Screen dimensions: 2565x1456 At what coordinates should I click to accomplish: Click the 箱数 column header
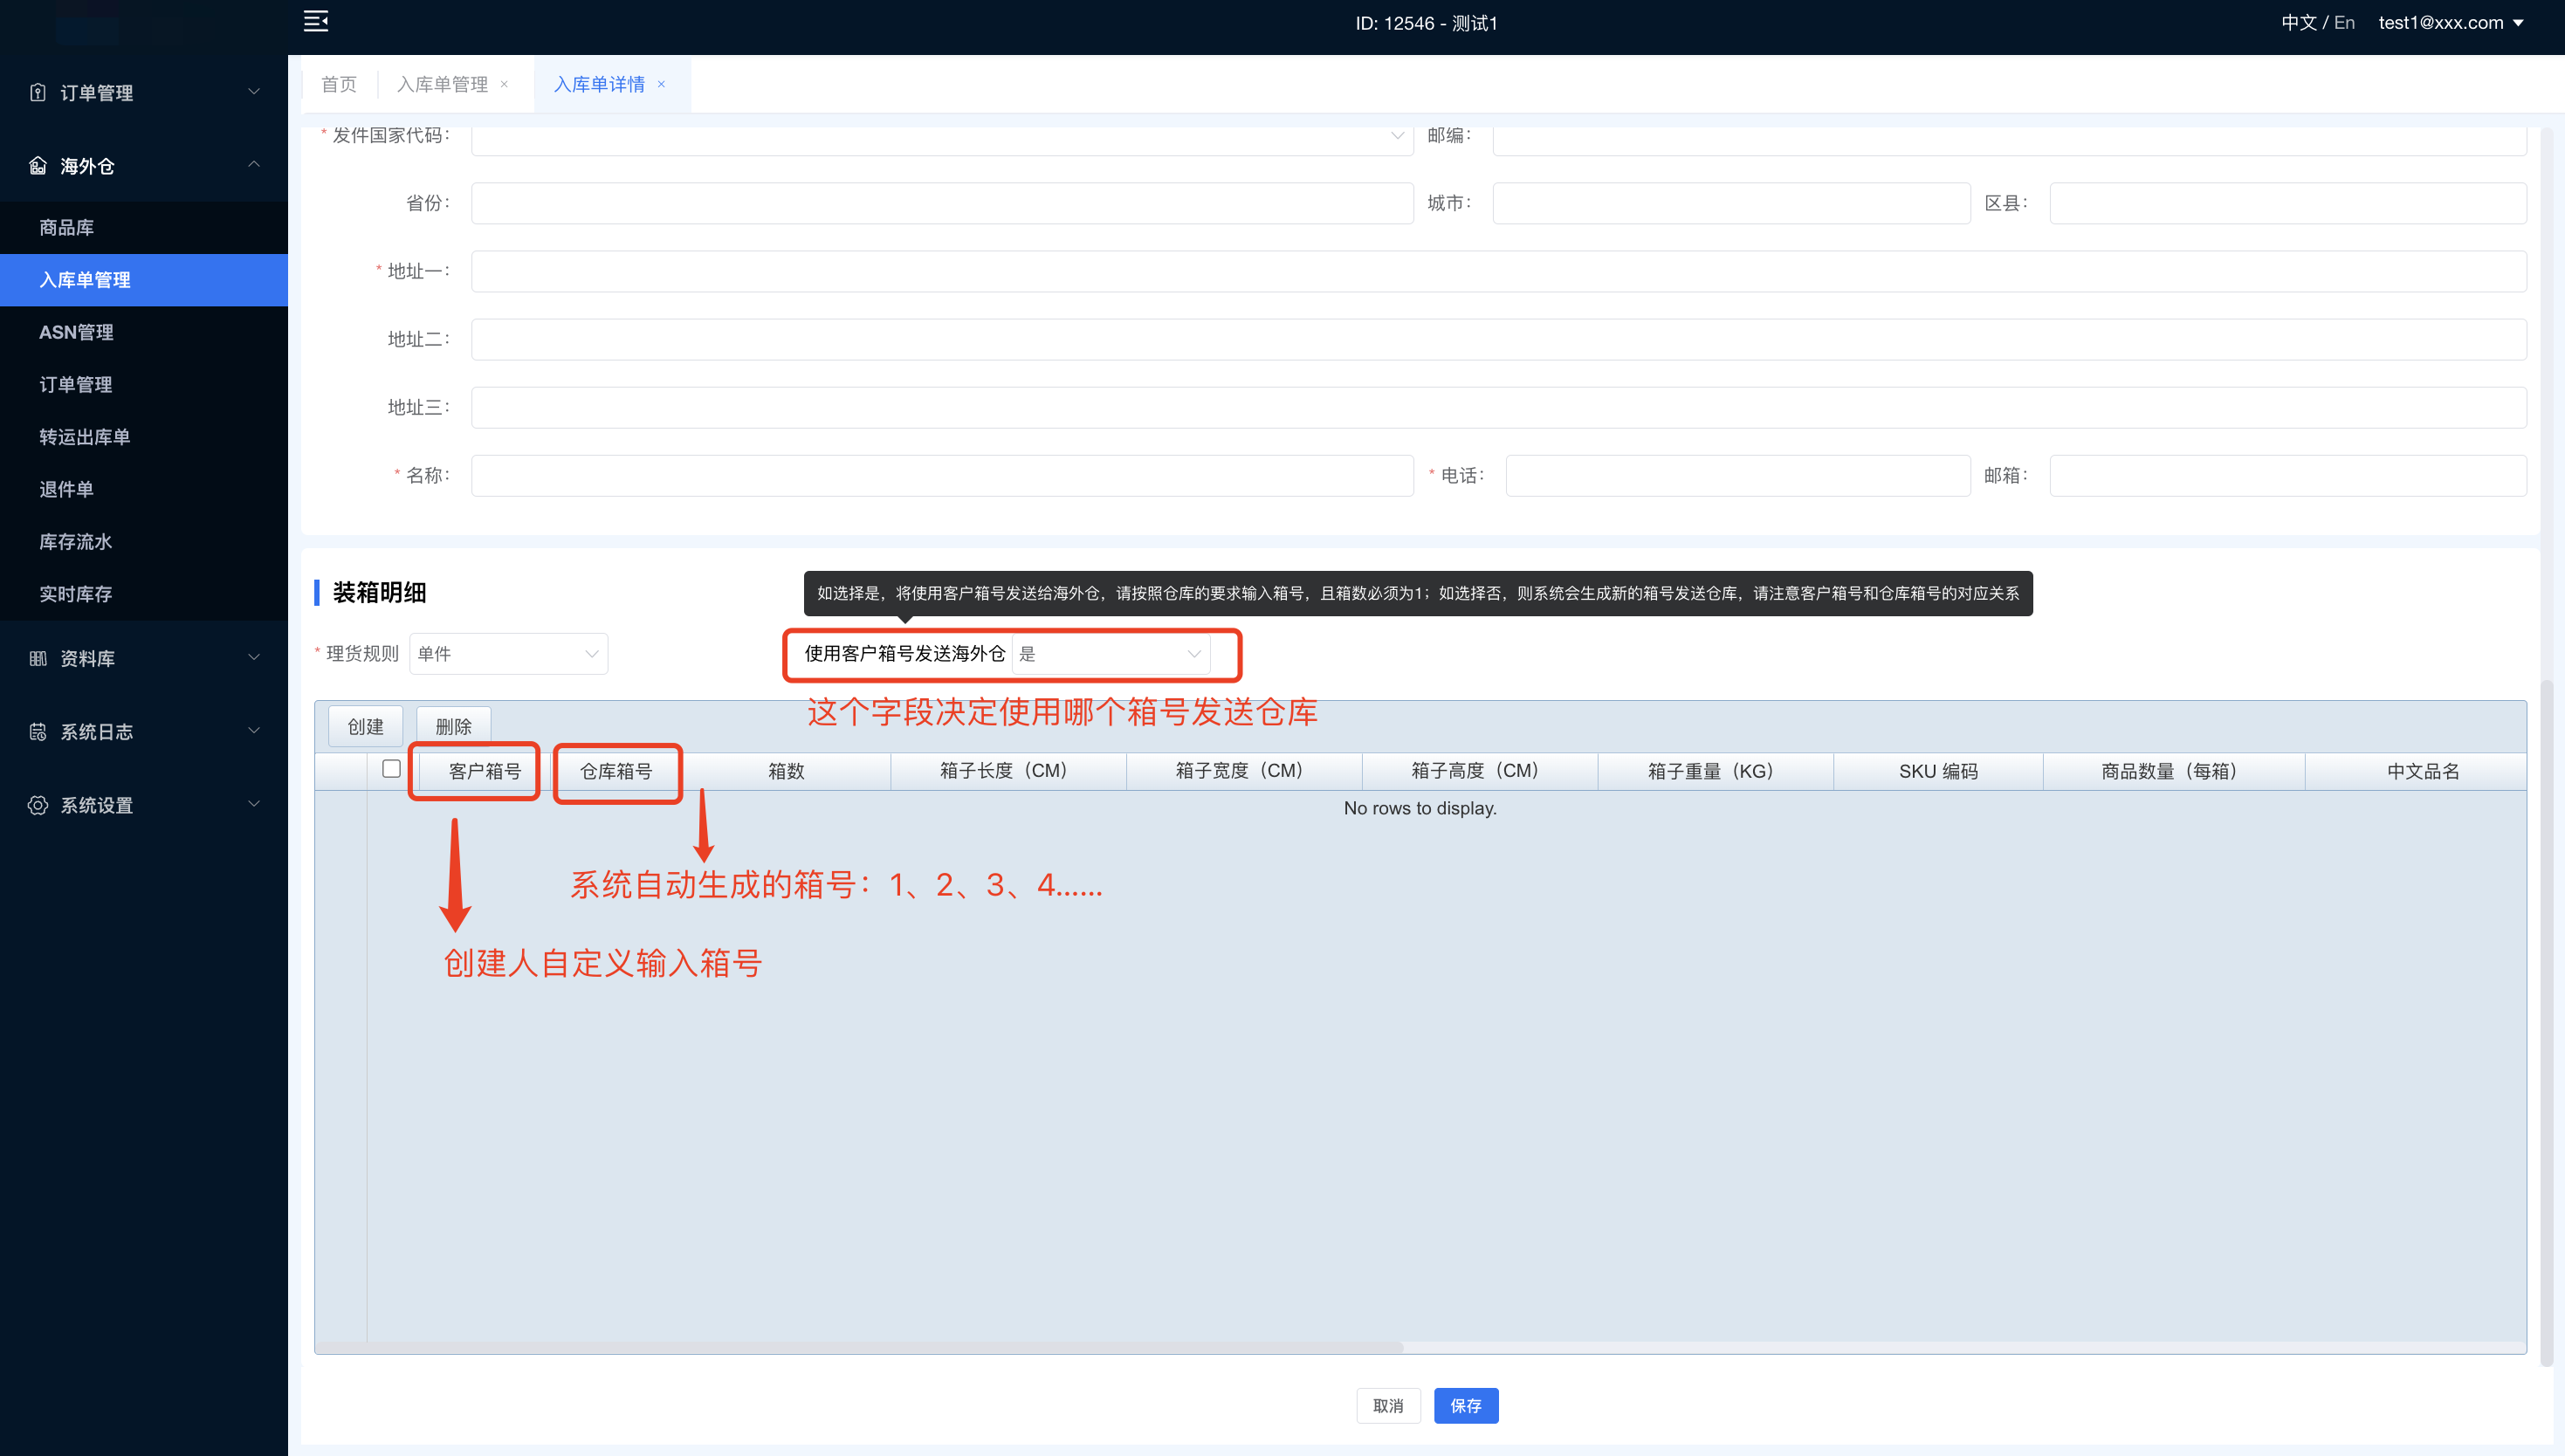(x=786, y=771)
